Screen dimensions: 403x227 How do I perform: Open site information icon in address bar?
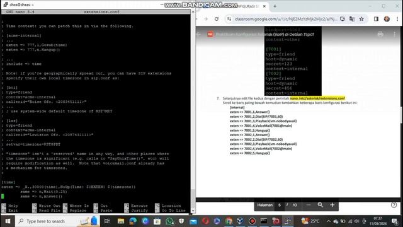pyautogui.click(x=229, y=19)
